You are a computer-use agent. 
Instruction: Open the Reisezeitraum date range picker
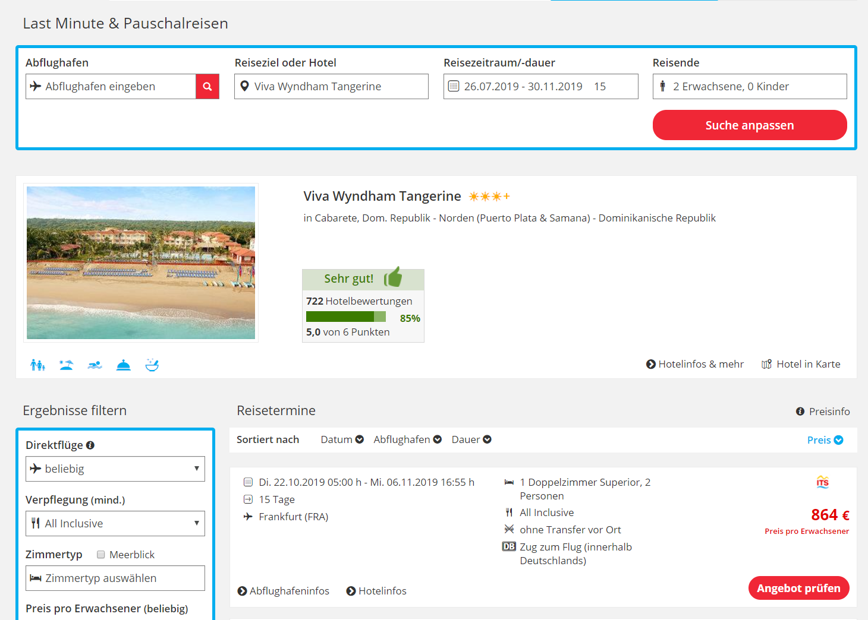pos(540,86)
